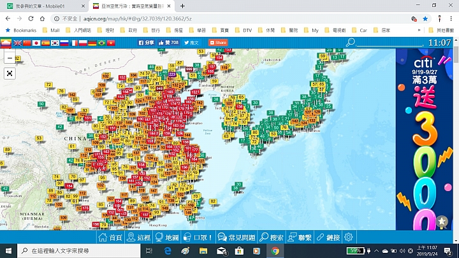The width and height of the screenshot is (459, 258).
Task: Open Task View on taskbar
Action: tap(149, 251)
